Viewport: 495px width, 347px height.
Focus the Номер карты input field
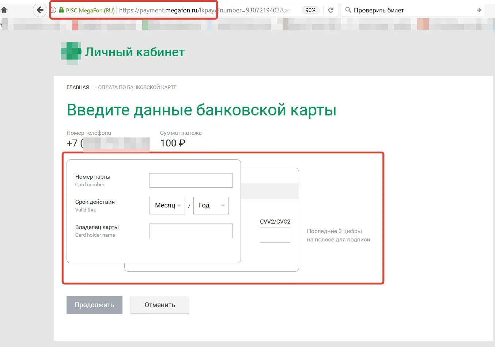190,180
